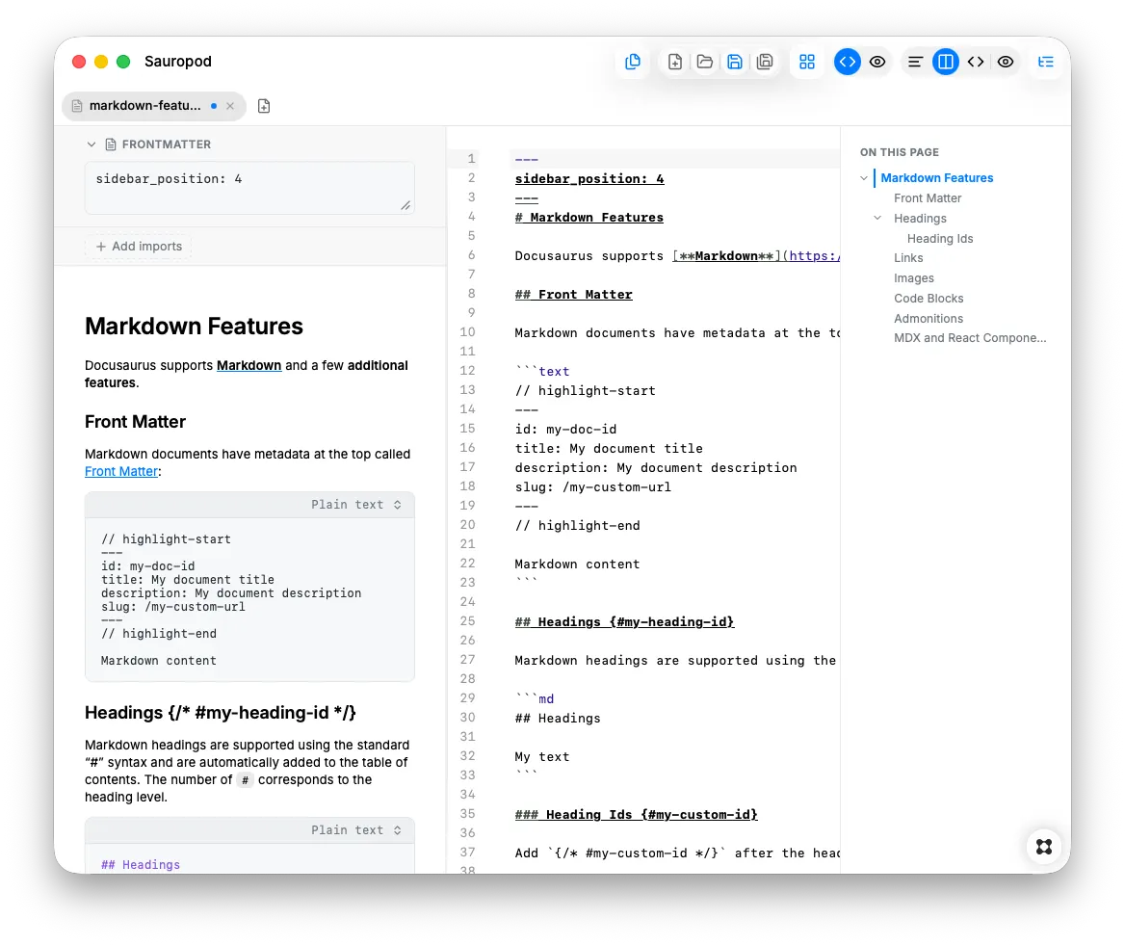This screenshot has width=1125, height=945.
Task: Click 'slug: /my-custom-url' in source editor
Action: click(592, 487)
